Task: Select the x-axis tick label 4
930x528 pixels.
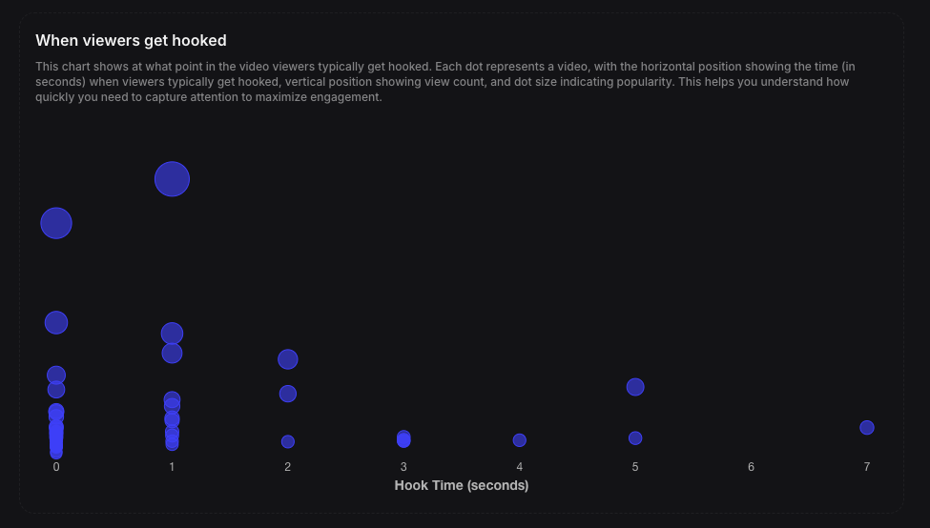Action: (520, 467)
